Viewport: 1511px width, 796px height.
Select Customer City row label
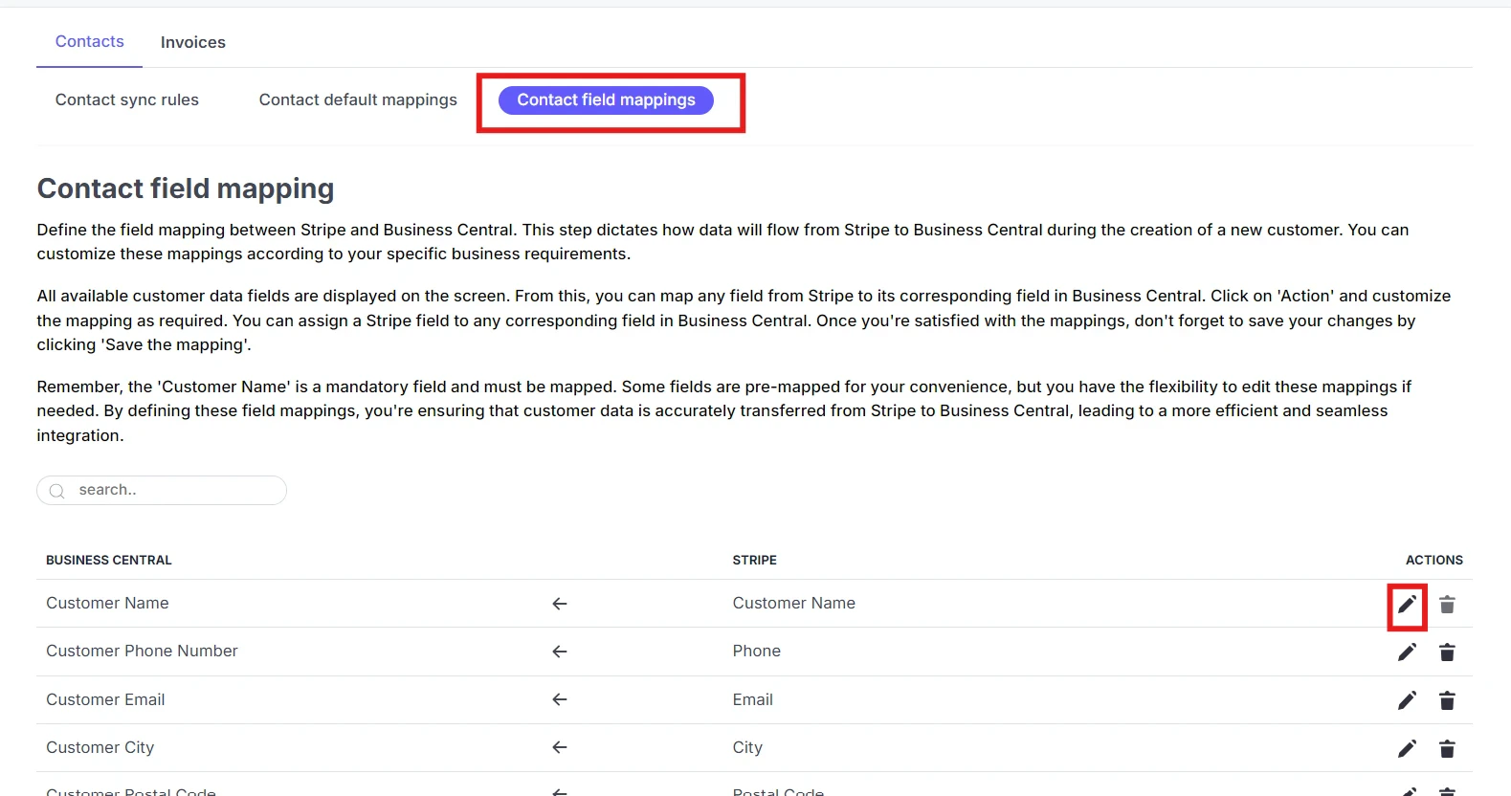pos(100,747)
